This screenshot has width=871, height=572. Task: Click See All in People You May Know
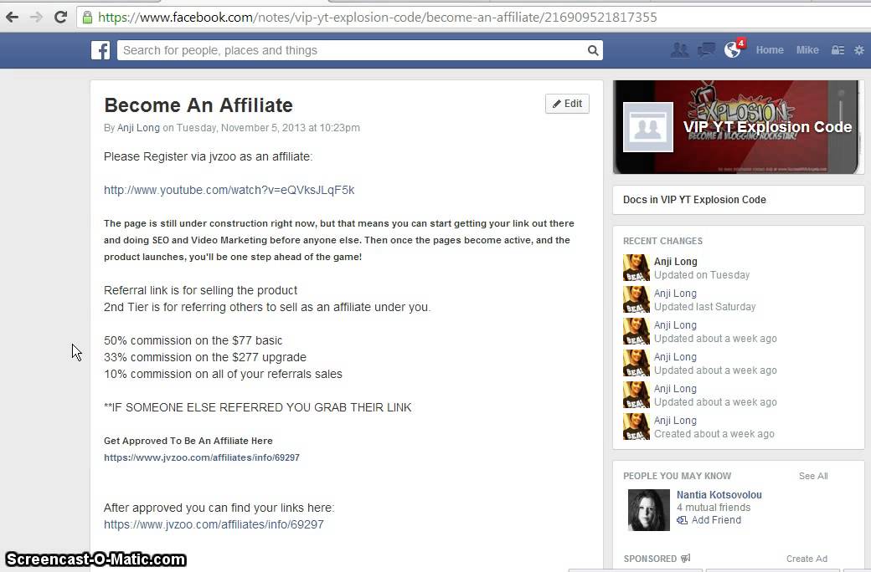(813, 476)
